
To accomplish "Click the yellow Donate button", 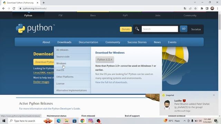I will 126,29.
